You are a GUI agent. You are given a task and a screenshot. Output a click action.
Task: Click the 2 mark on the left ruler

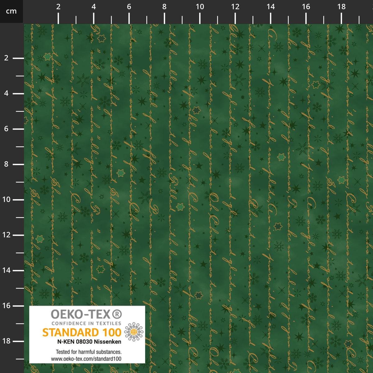tap(7, 58)
